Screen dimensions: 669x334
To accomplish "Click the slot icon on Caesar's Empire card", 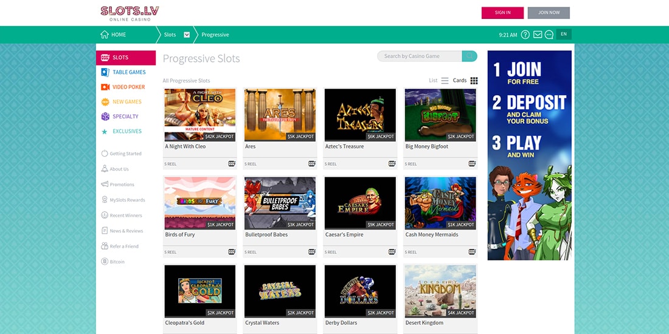I will pyautogui.click(x=392, y=252).
